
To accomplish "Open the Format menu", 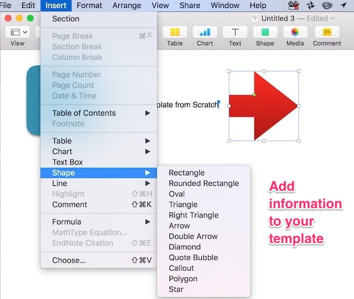I will click(89, 5).
